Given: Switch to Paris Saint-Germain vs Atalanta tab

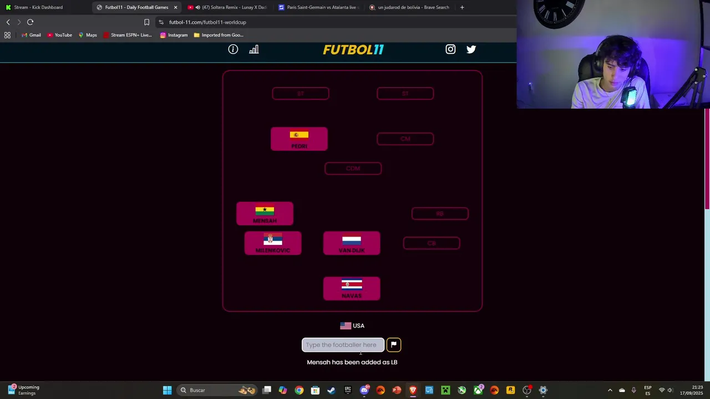Looking at the screenshot, I should tap(319, 7).
